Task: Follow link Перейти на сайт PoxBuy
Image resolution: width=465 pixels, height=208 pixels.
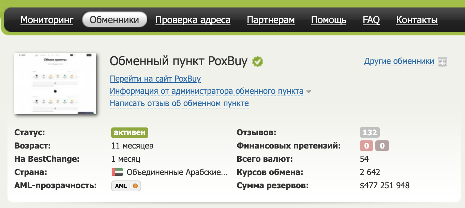Action: point(155,79)
